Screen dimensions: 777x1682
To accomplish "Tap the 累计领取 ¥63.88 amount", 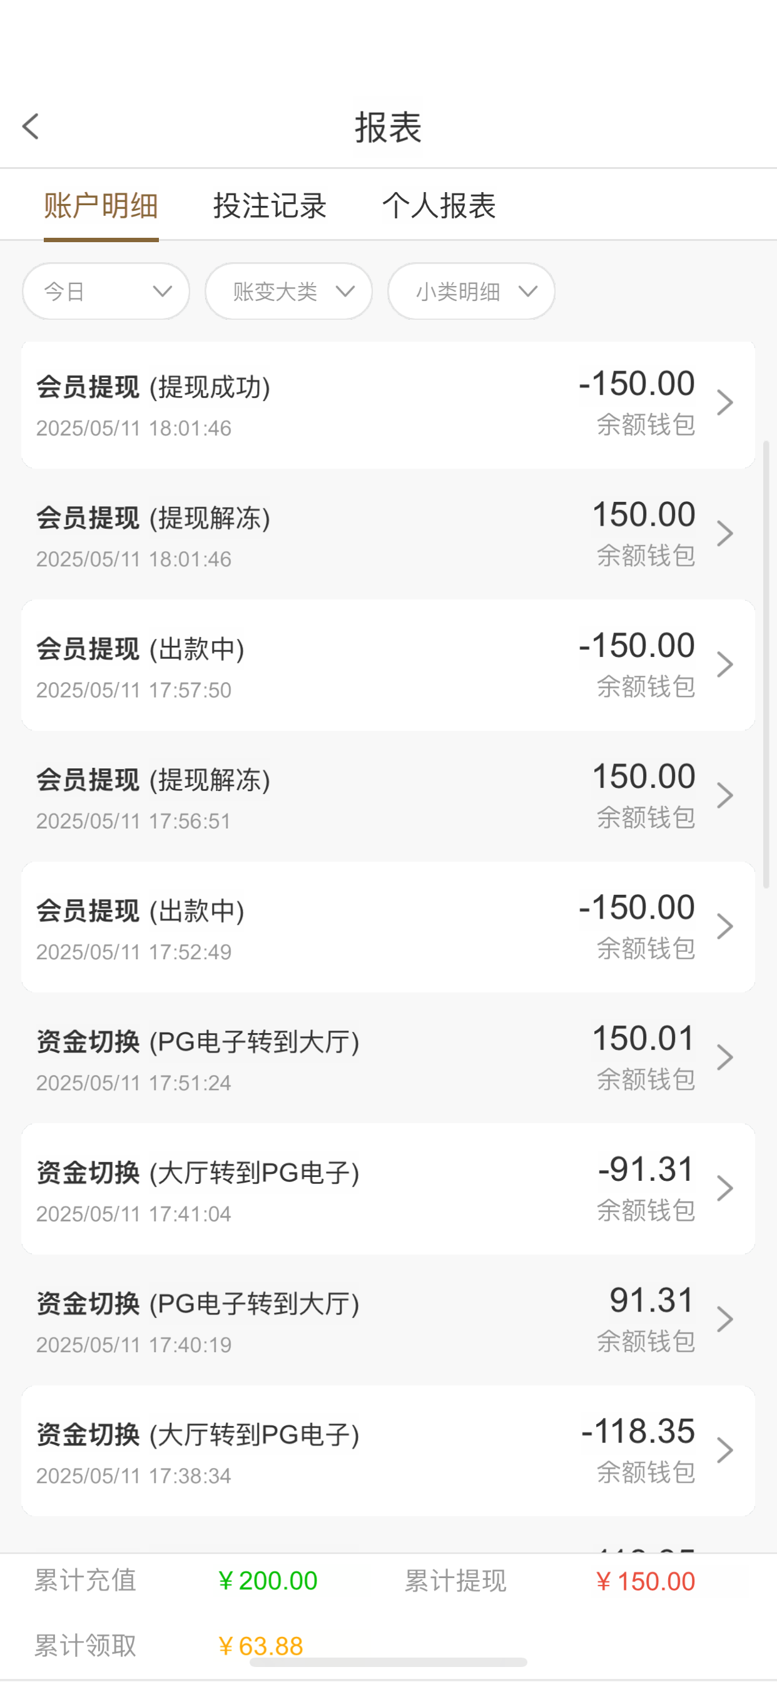I will click(260, 1646).
